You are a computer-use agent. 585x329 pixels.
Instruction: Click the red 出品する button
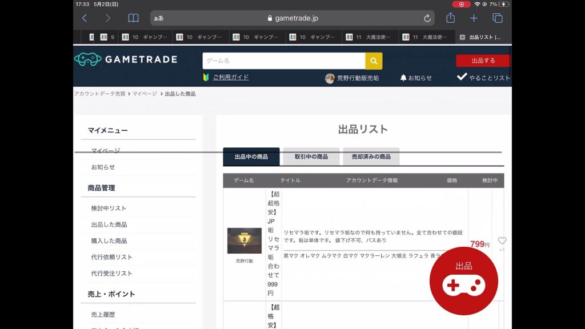point(483,61)
